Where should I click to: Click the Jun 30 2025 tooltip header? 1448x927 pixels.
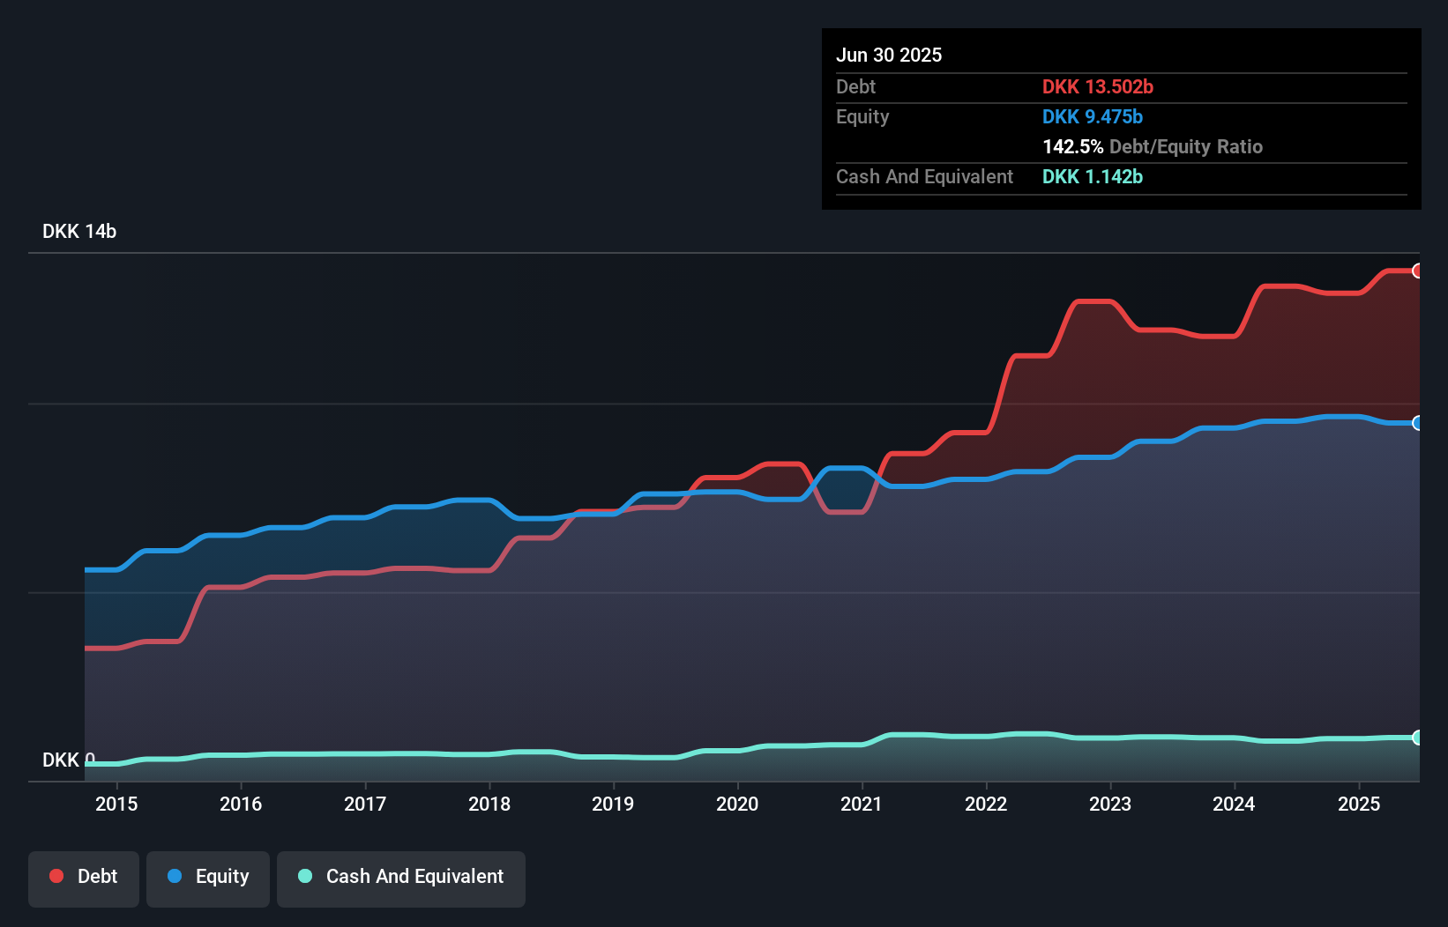click(889, 55)
